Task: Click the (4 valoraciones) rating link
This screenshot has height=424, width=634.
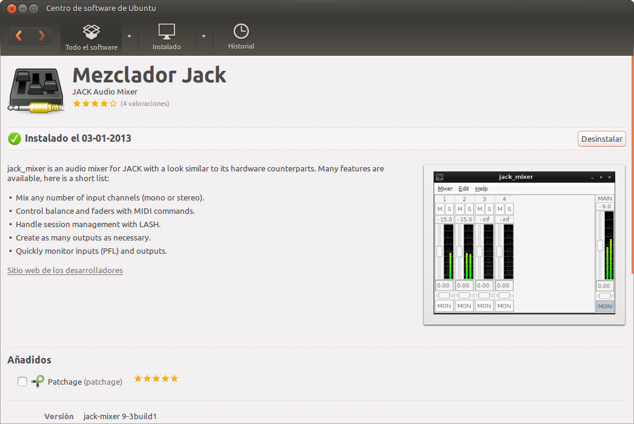Action: 145,104
